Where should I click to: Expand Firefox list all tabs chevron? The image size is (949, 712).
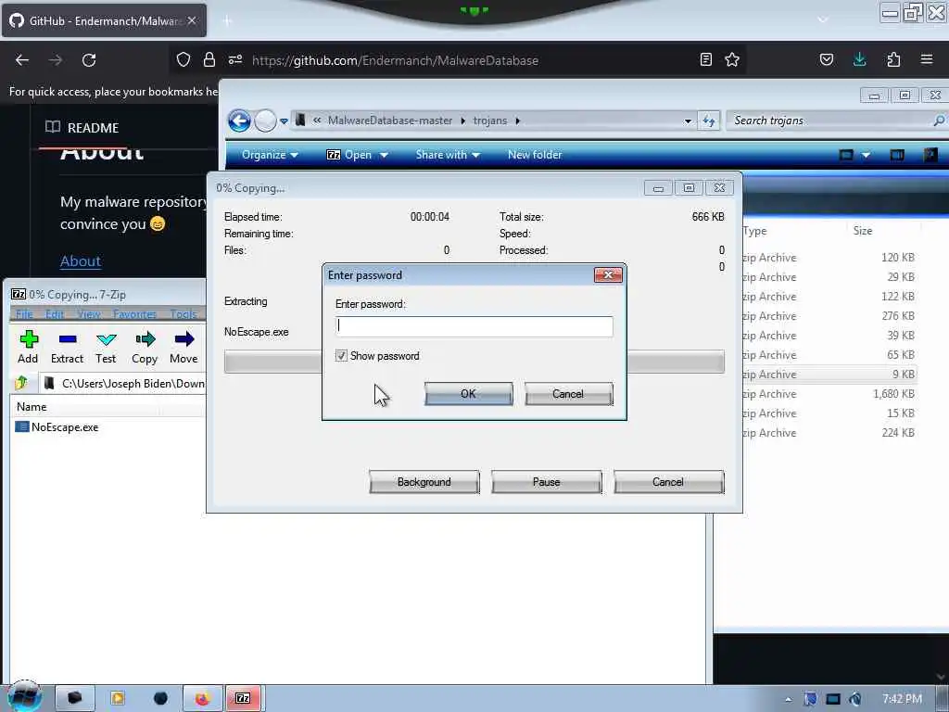tap(823, 19)
